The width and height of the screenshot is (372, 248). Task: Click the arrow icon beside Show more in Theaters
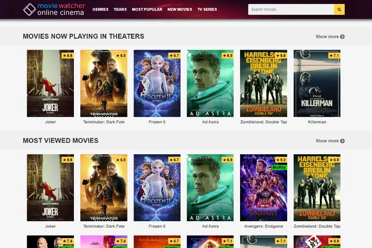(x=342, y=37)
